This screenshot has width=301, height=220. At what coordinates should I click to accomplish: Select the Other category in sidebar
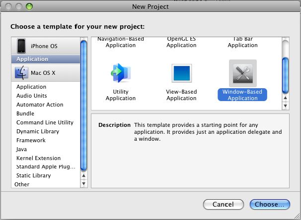[x=22, y=184]
